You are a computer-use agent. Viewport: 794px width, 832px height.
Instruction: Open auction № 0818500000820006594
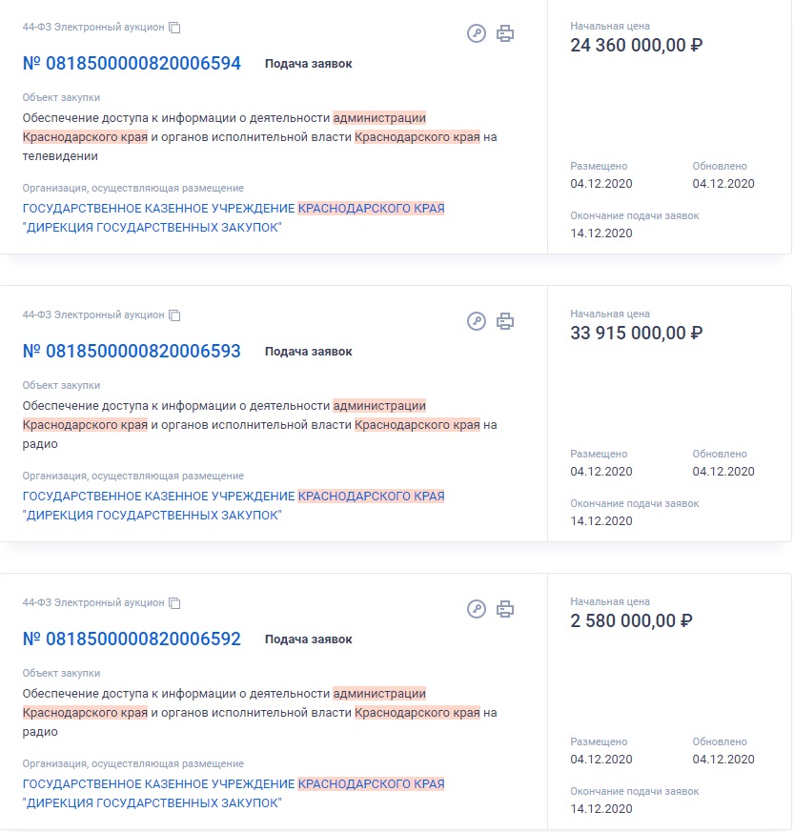click(x=132, y=63)
